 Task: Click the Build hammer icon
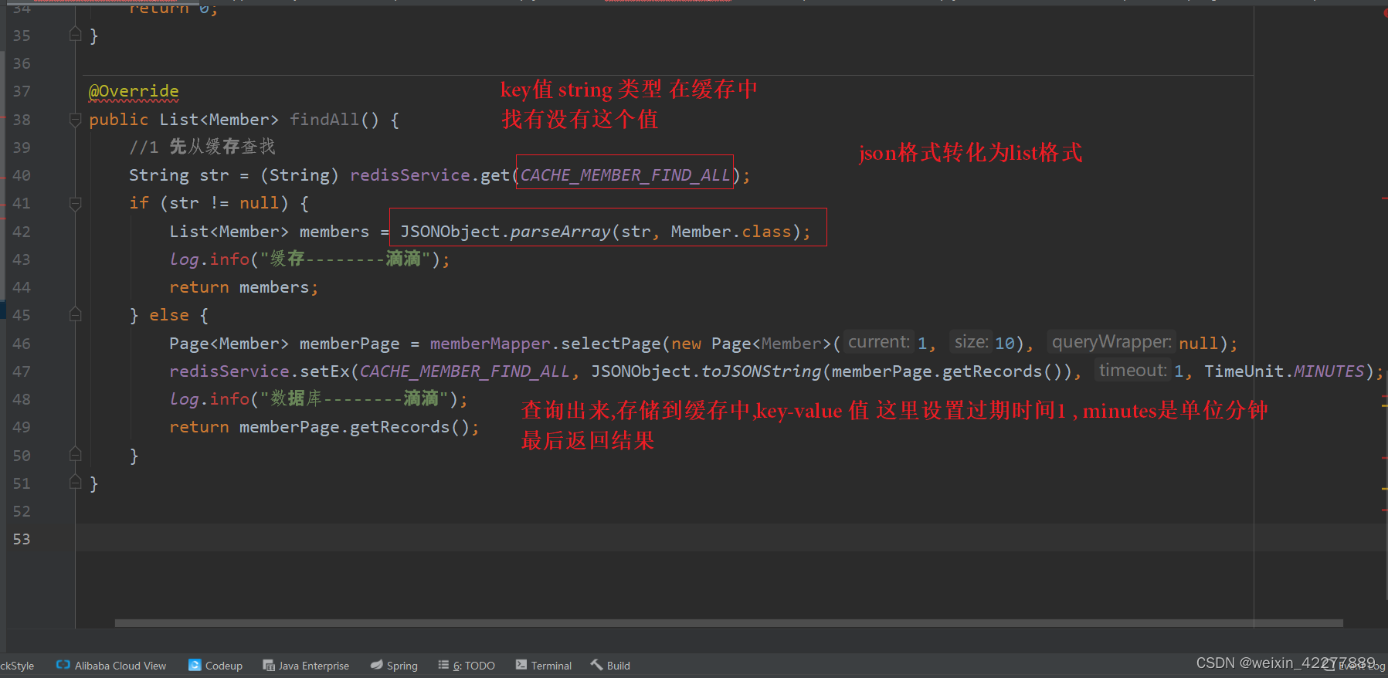point(596,665)
